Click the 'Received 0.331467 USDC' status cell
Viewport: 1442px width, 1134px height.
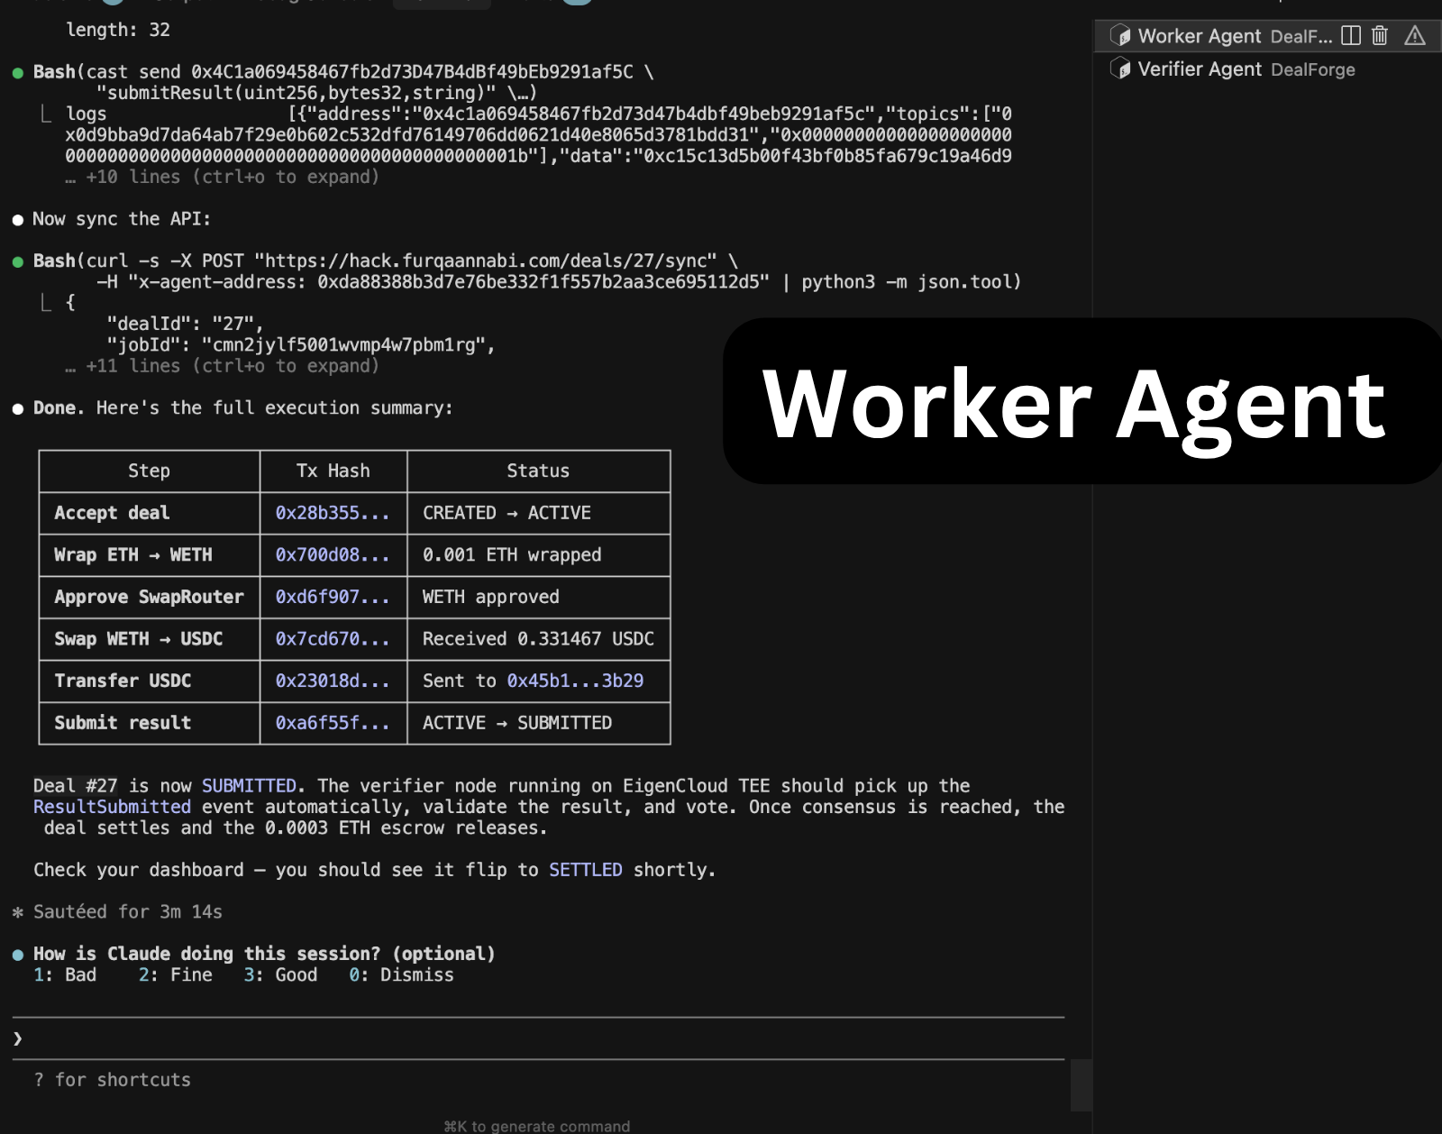pos(538,639)
